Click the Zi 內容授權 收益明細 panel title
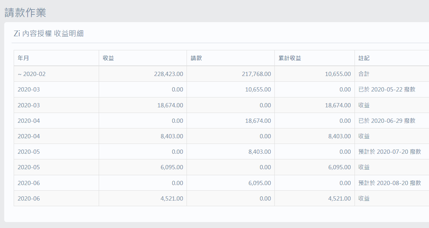Viewport: 429px width, 228px height. point(48,34)
